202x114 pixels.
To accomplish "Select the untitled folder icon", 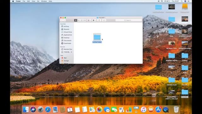I will click(x=97, y=37).
